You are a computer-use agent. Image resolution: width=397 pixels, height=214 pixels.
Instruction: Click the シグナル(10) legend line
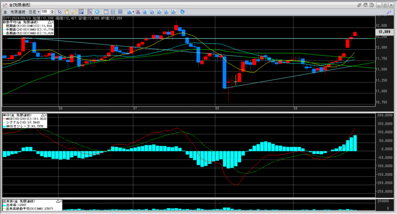pyautogui.click(x=21, y=123)
